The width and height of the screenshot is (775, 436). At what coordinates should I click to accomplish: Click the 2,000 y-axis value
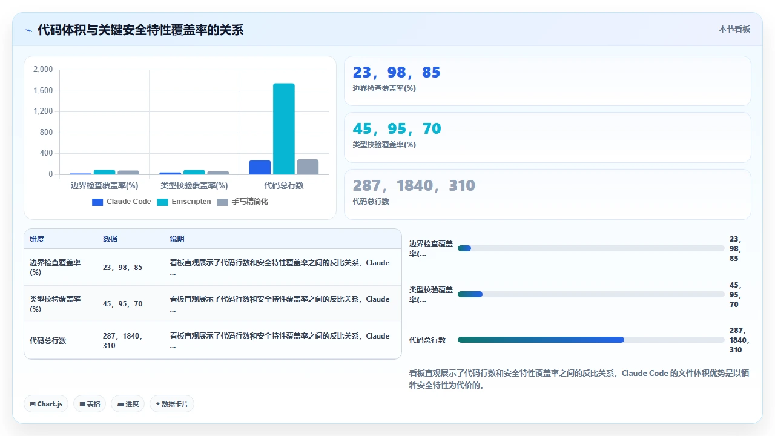pos(43,70)
